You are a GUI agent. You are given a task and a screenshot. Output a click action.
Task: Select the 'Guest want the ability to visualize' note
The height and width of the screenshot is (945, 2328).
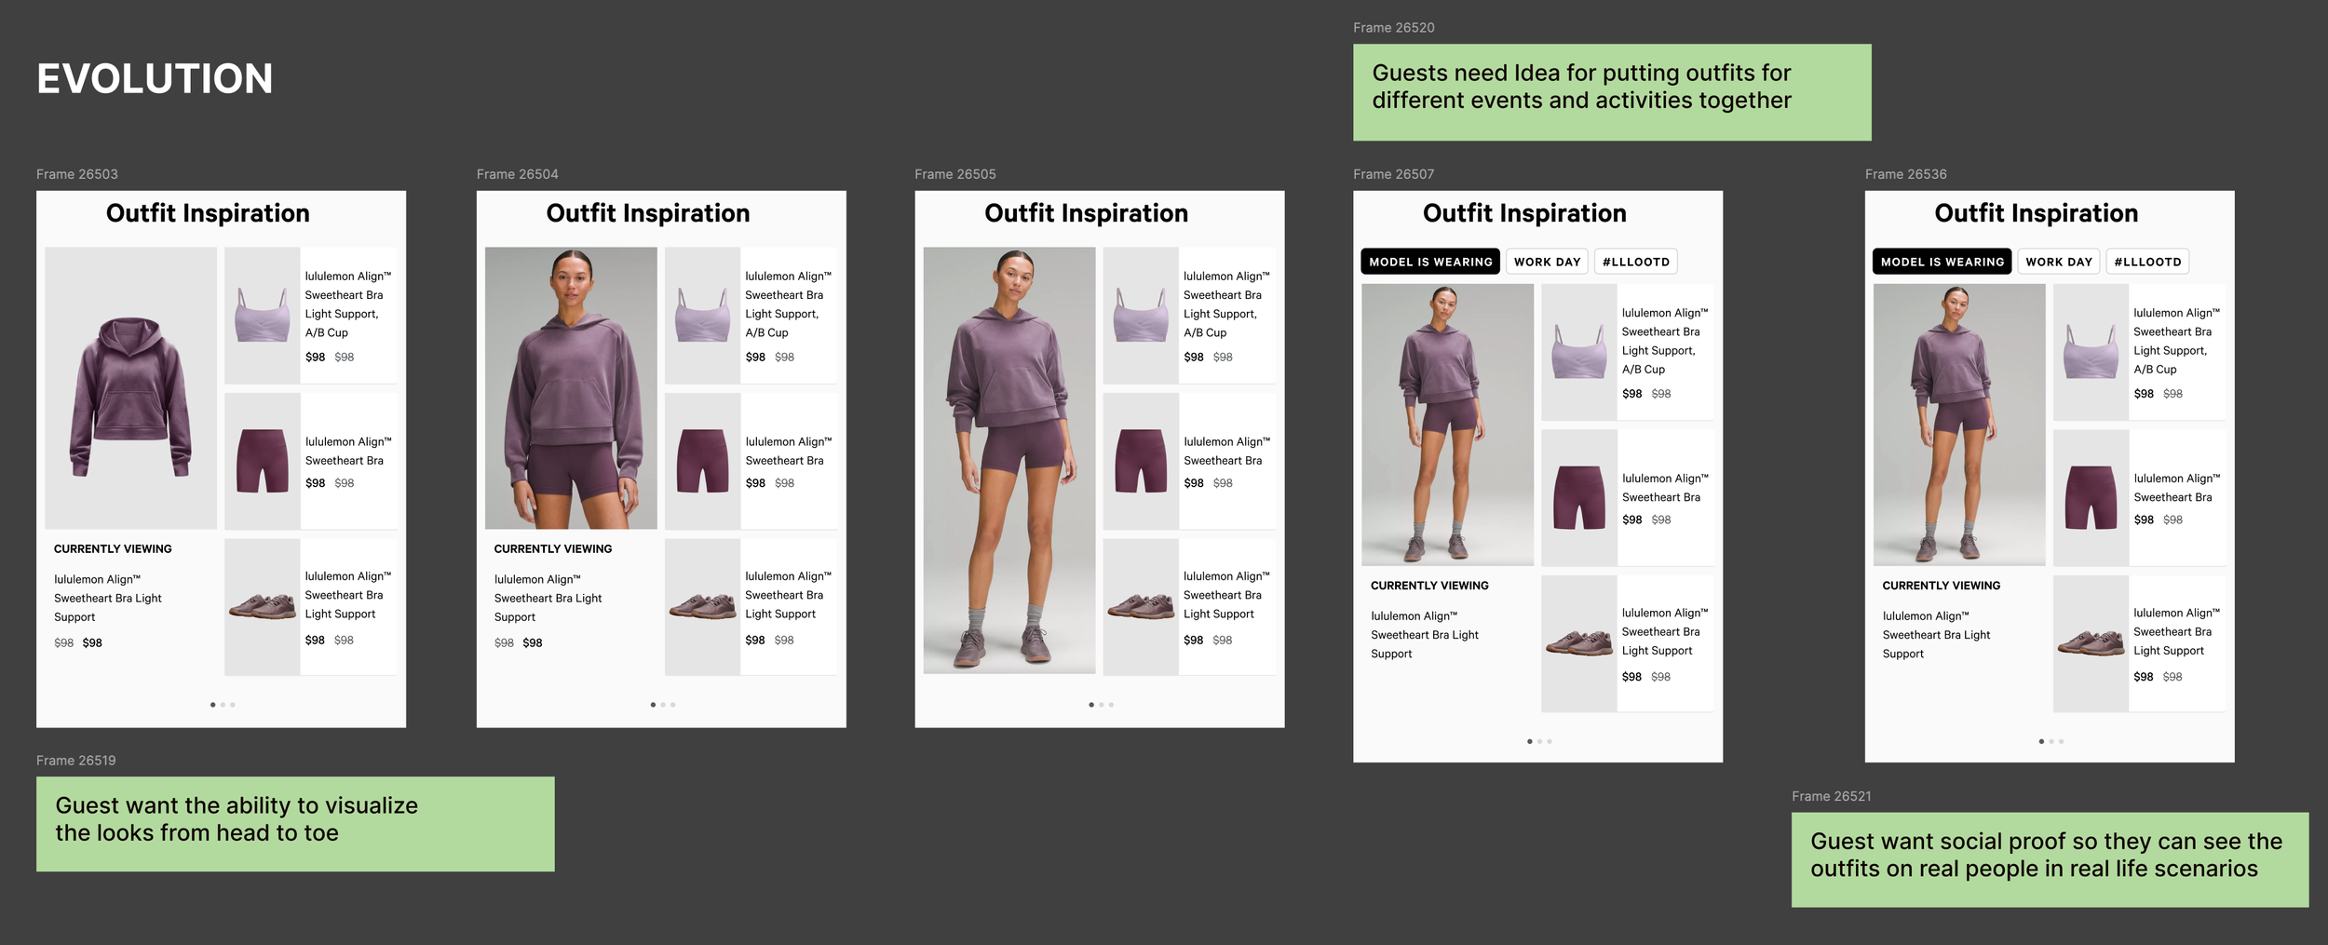(295, 824)
